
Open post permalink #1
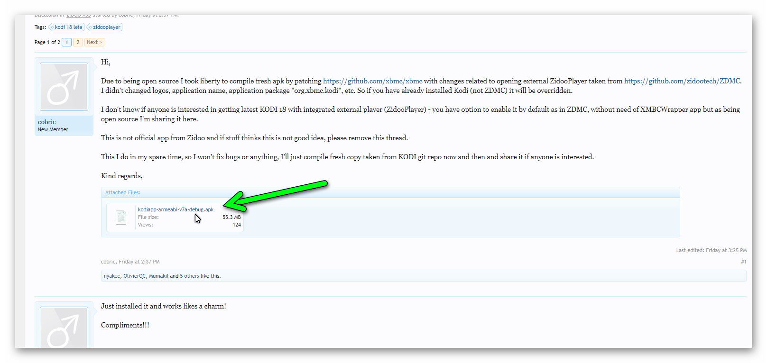click(x=743, y=262)
